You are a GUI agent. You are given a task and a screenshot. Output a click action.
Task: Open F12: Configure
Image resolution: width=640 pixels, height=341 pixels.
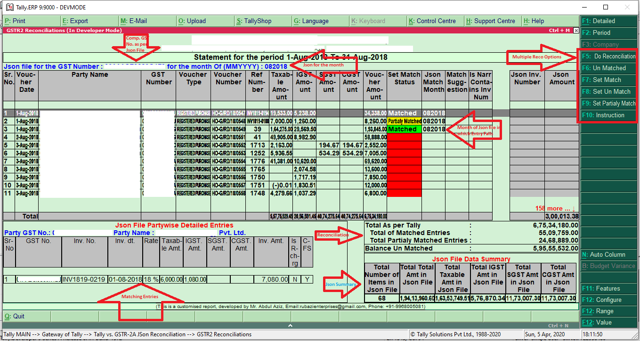(608, 300)
